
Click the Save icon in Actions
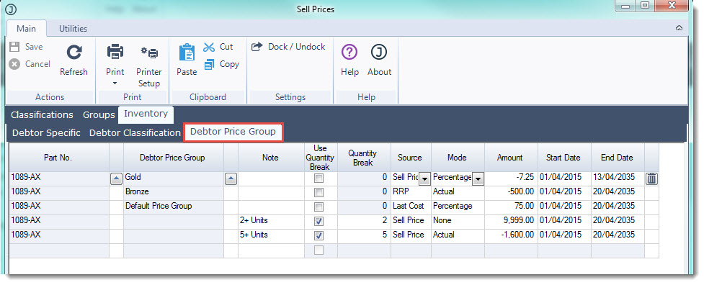pos(15,47)
